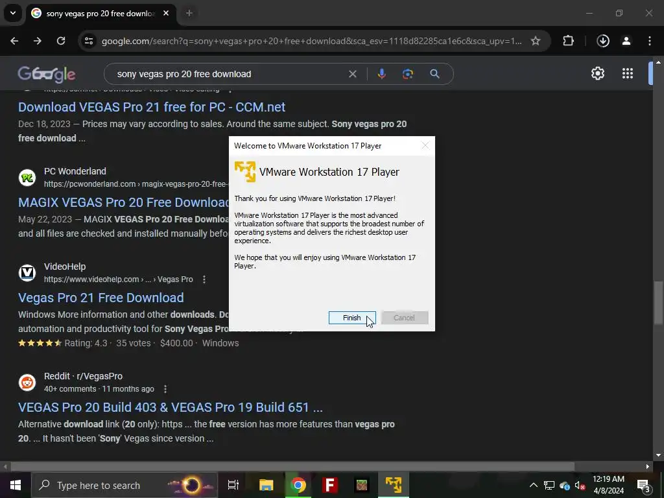
Task: Open the Google apps grid
Action: (628, 74)
